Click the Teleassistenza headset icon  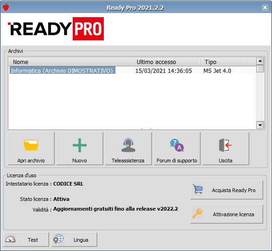(128, 145)
